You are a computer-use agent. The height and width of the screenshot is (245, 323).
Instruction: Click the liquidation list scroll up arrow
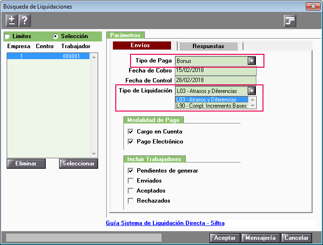coord(252,100)
